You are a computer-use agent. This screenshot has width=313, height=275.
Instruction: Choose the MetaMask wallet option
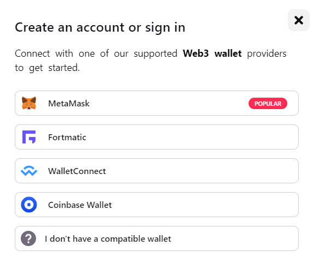157,103
